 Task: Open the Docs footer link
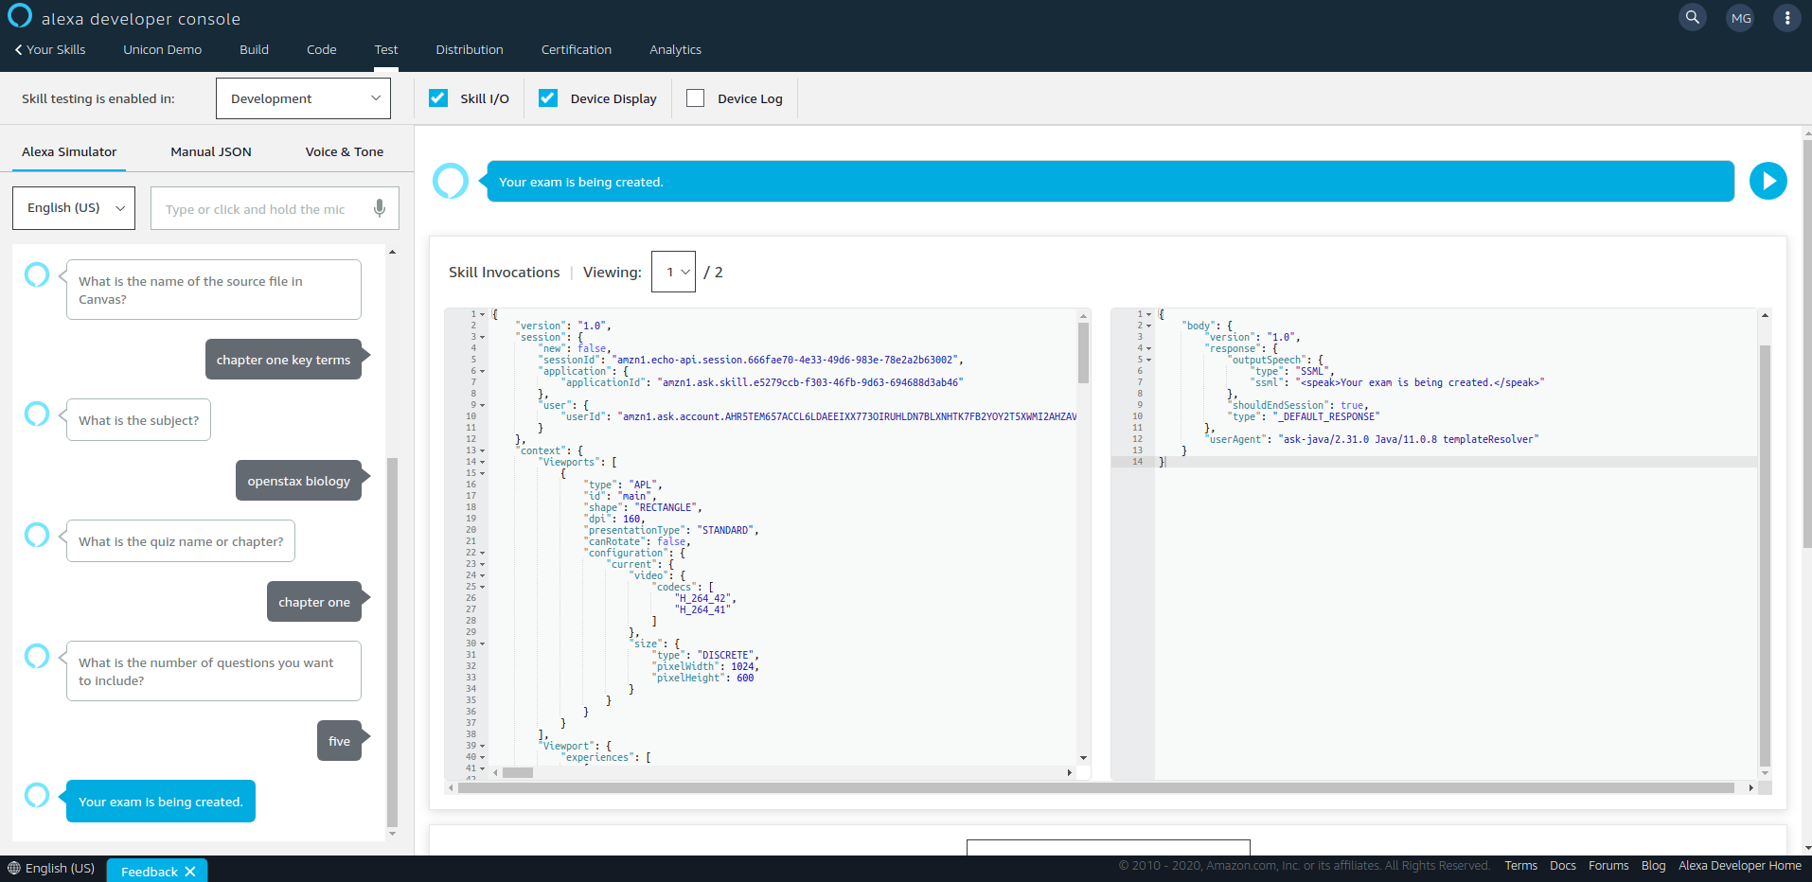pyautogui.click(x=1563, y=866)
